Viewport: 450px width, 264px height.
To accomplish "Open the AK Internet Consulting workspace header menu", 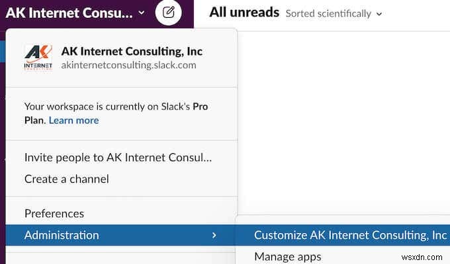I will [x=69, y=13].
